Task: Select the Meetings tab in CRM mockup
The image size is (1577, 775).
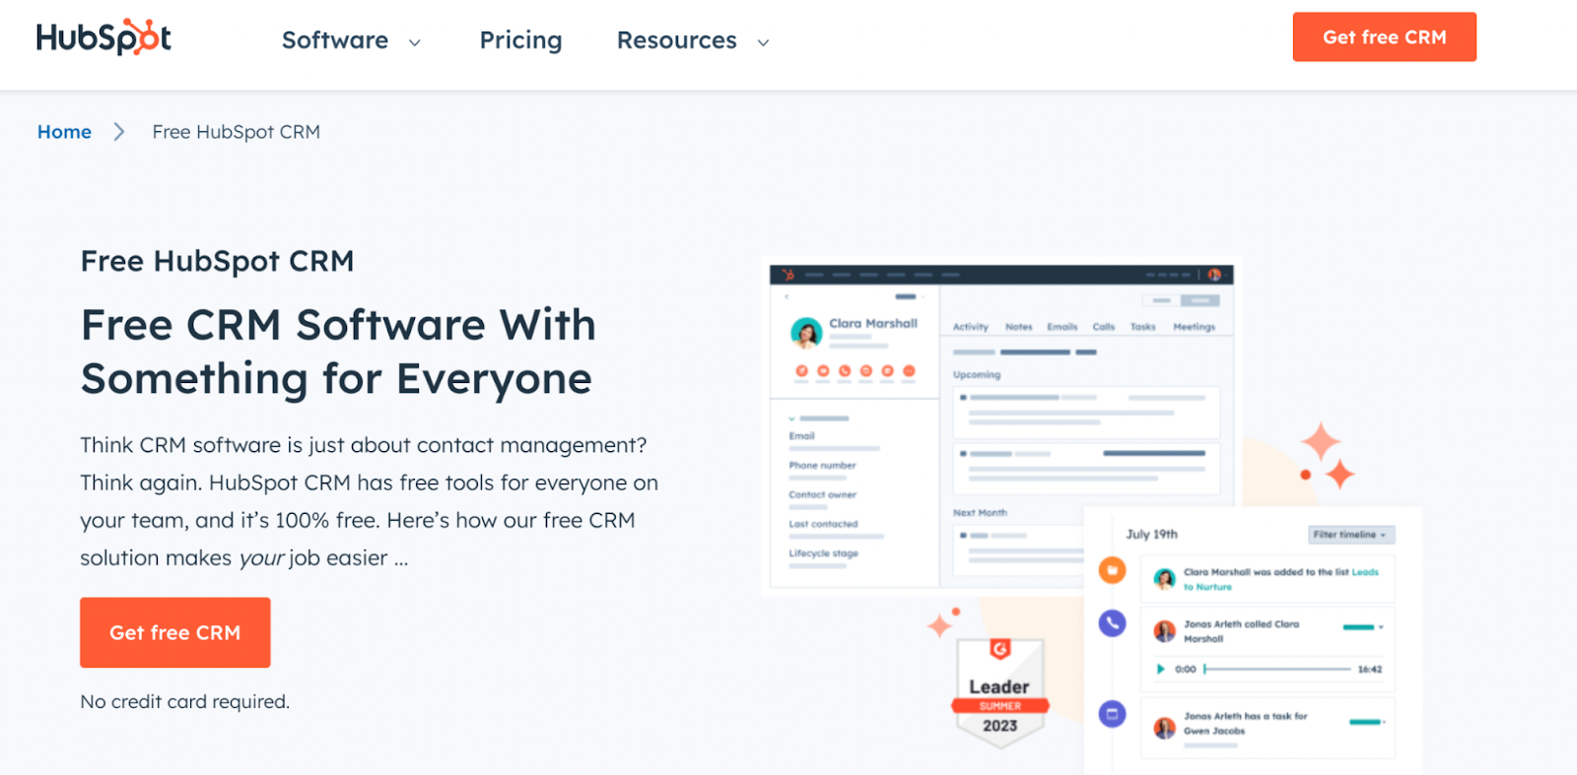Action: pos(1194,327)
